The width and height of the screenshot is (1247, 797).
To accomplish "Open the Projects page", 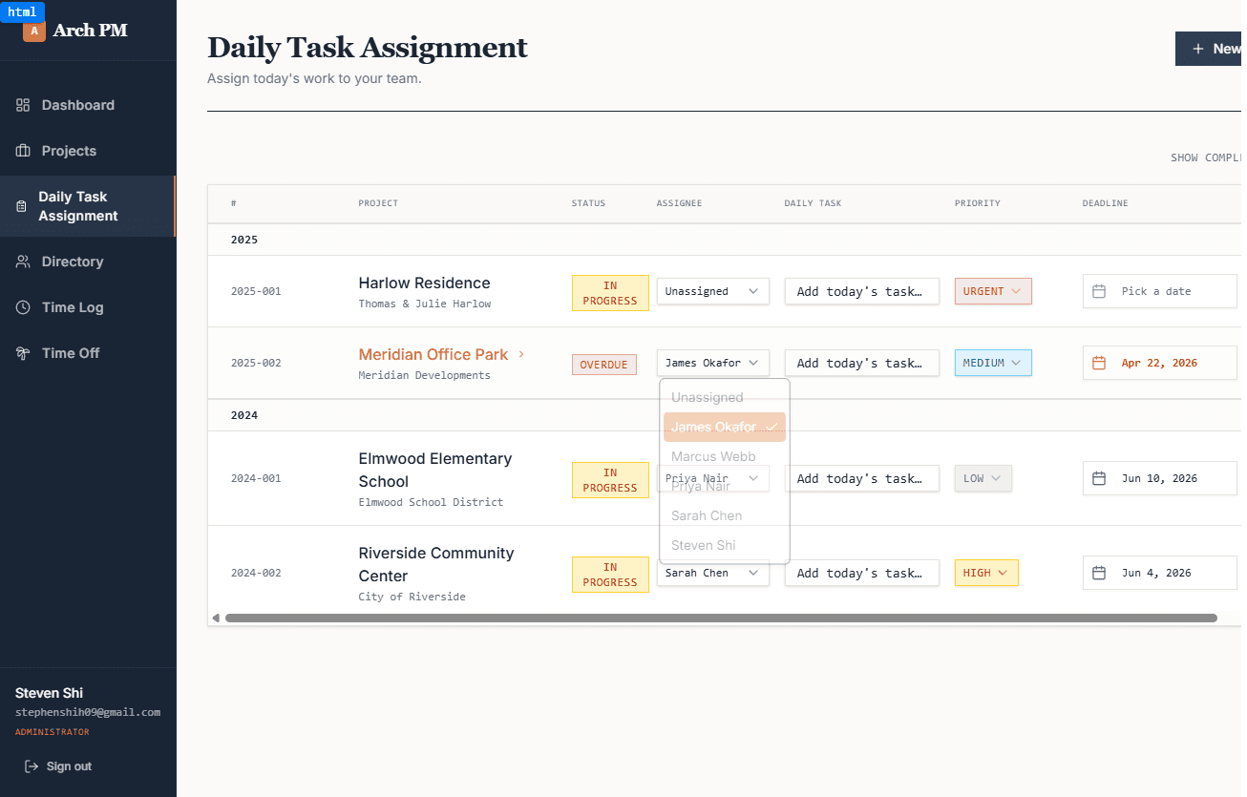I will pyautogui.click(x=88, y=151).
